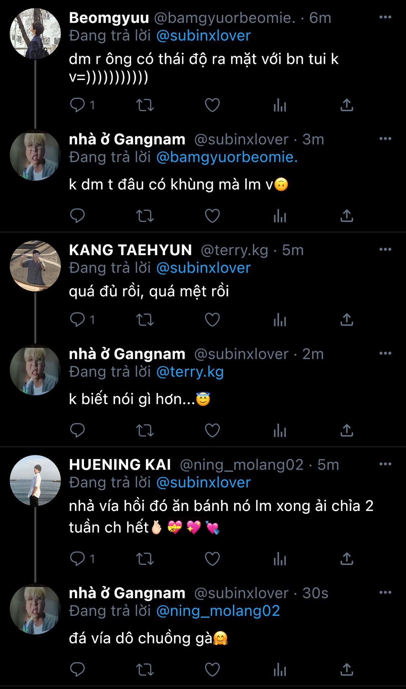406x689 pixels.
Task: Retweet Beomgyuu's tweet about thái độ
Action: tap(145, 105)
